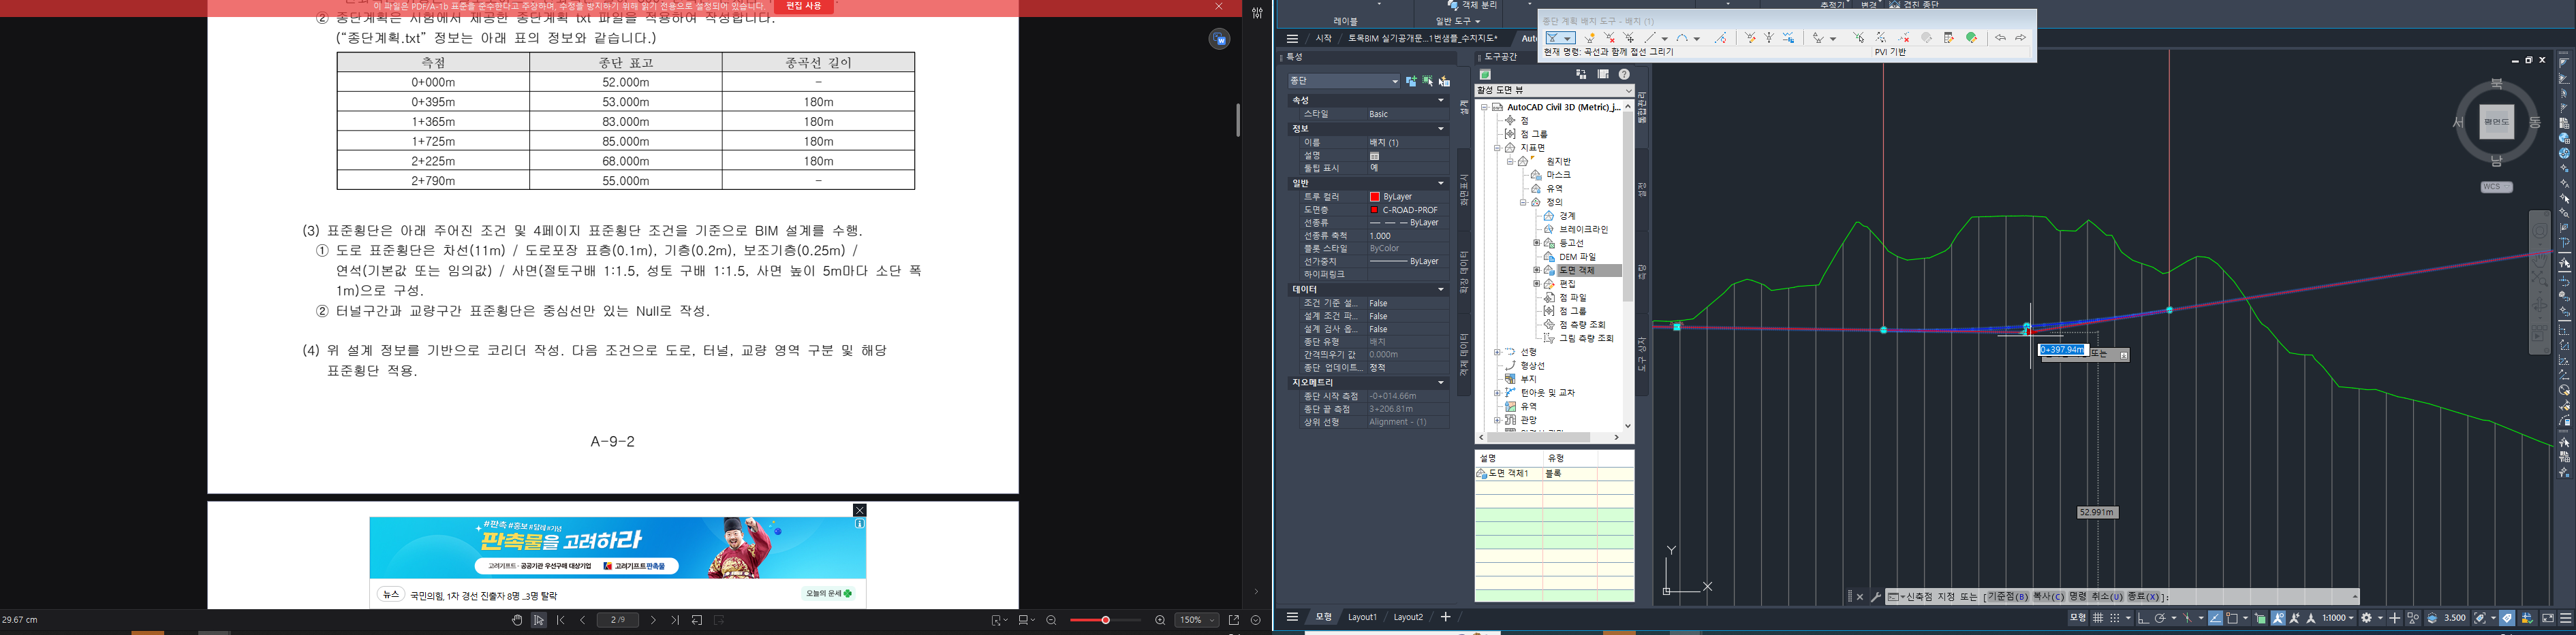Toggle snap mode dots icon
The height and width of the screenshot is (635, 2576).
pos(2115,618)
